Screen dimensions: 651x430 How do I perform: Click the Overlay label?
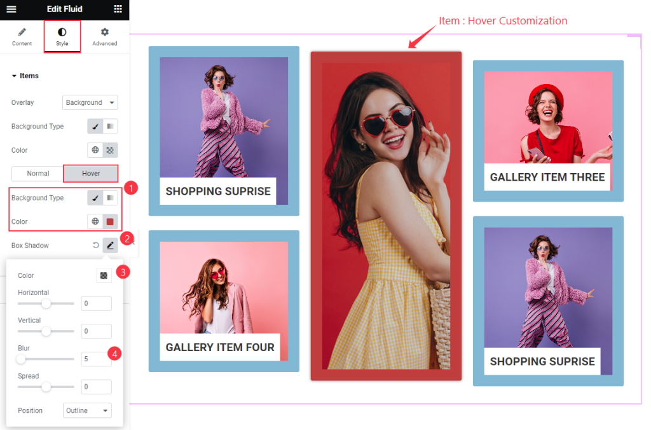(22, 102)
